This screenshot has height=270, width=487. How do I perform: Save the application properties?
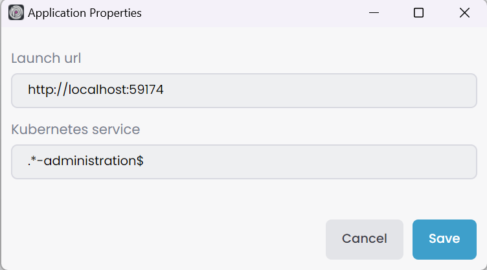[x=444, y=239]
